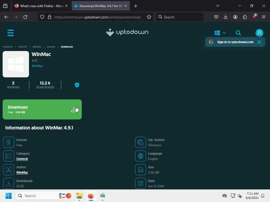
Task: Open File Explorer from the taskbar
Action: (x=79, y=196)
